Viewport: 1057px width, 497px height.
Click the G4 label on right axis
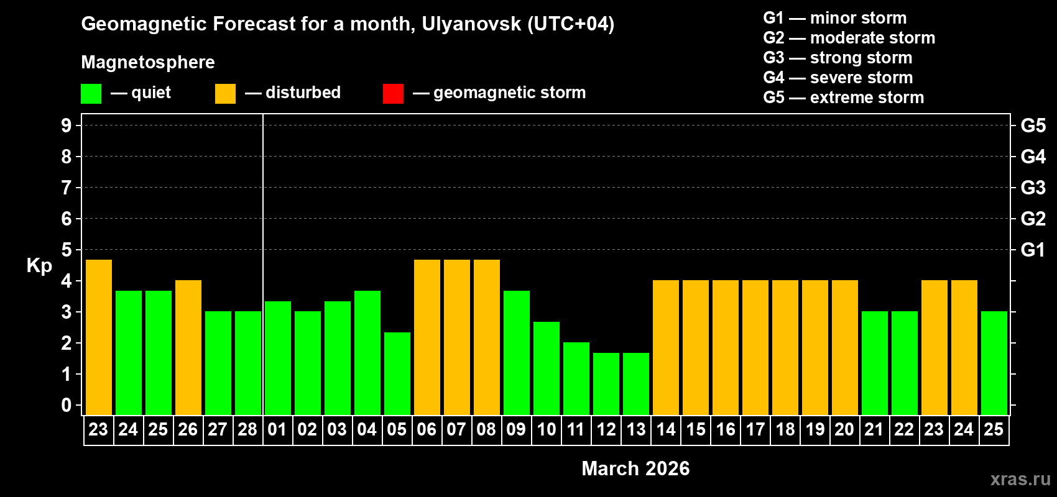[x=1033, y=157]
